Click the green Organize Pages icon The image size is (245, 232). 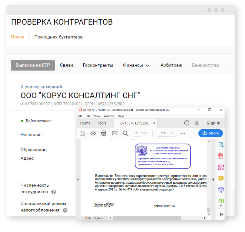(x=221, y=200)
